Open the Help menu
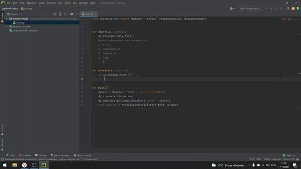 [x=93, y=3]
